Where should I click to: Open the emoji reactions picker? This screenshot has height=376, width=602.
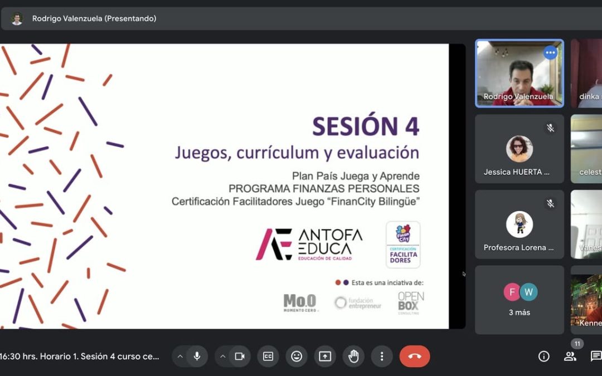(297, 357)
